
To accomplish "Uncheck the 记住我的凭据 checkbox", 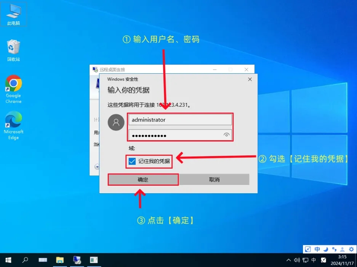I will (132, 161).
